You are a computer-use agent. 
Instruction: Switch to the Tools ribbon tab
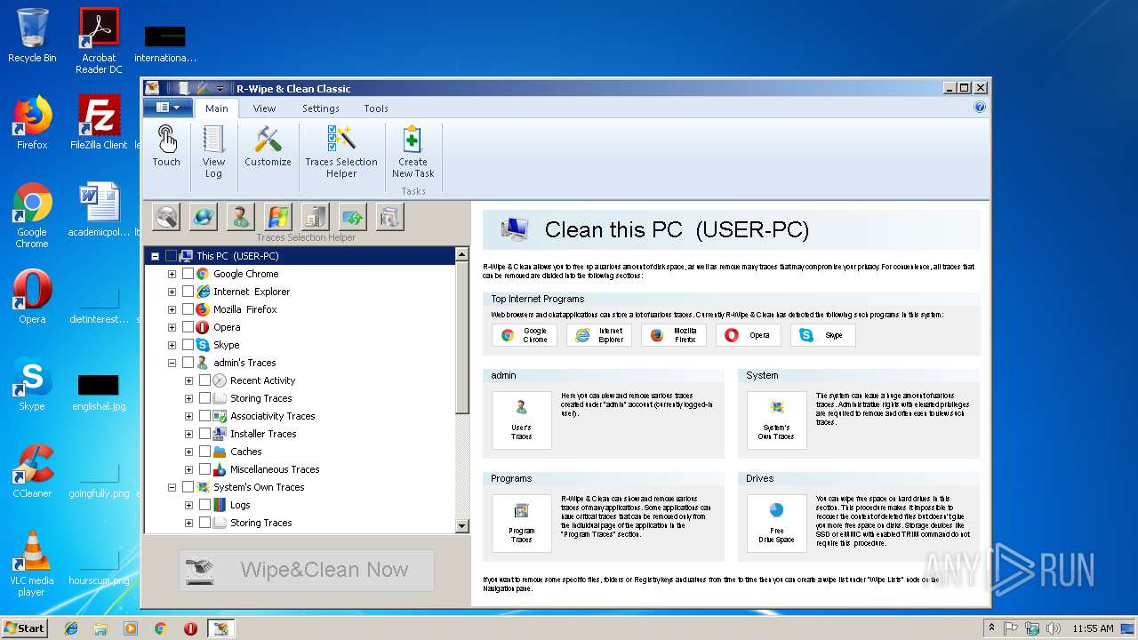[376, 108]
